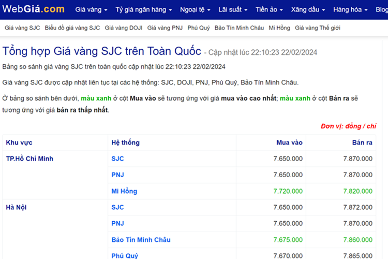Click Bảo Tín Minh Châu buy price 7.675.000
The height and width of the screenshot is (259, 388).
(x=288, y=240)
